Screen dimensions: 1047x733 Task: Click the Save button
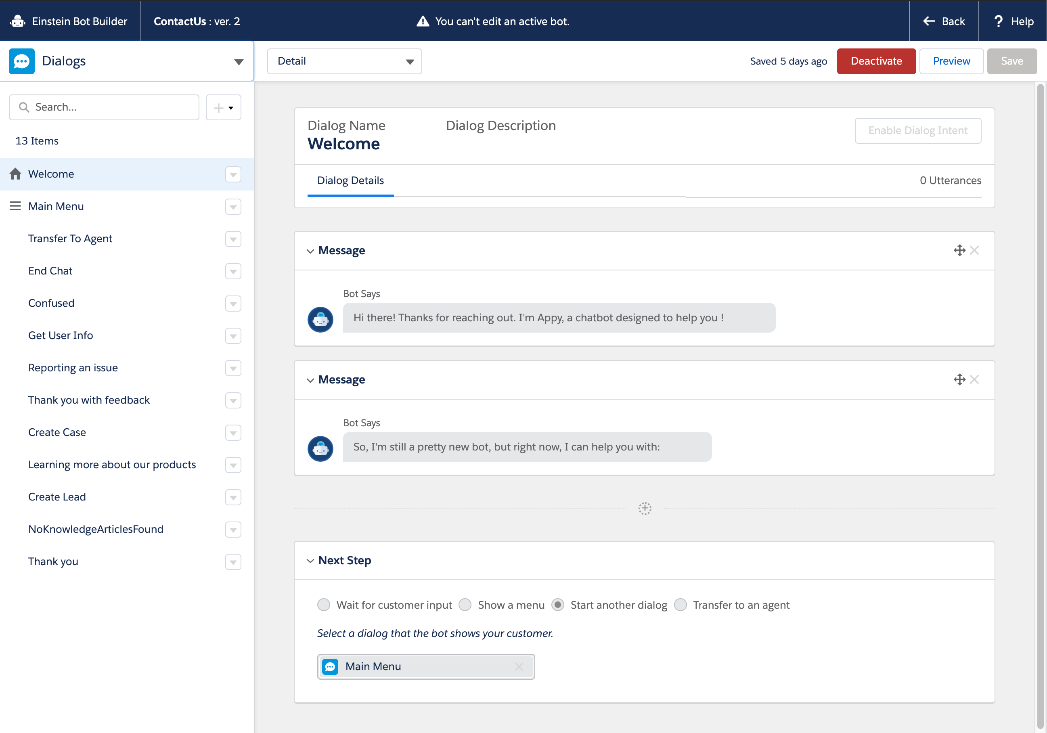pyautogui.click(x=1012, y=61)
